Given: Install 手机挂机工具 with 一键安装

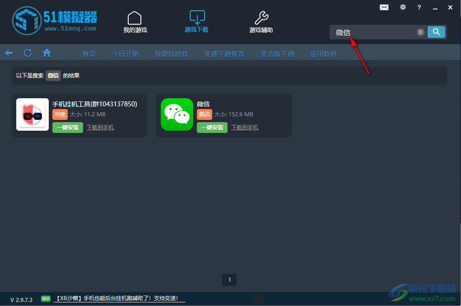Looking at the screenshot, I should [68, 128].
